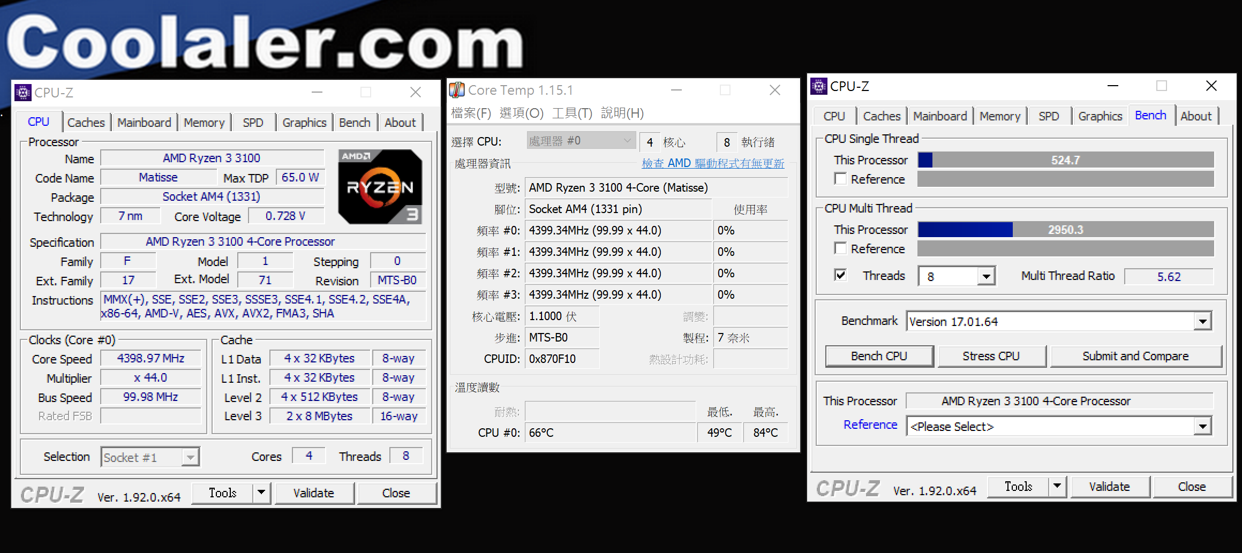Switch to Bench tab in left CPU-Z
Image resolution: width=1242 pixels, height=553 pixels.
(355, 123)
